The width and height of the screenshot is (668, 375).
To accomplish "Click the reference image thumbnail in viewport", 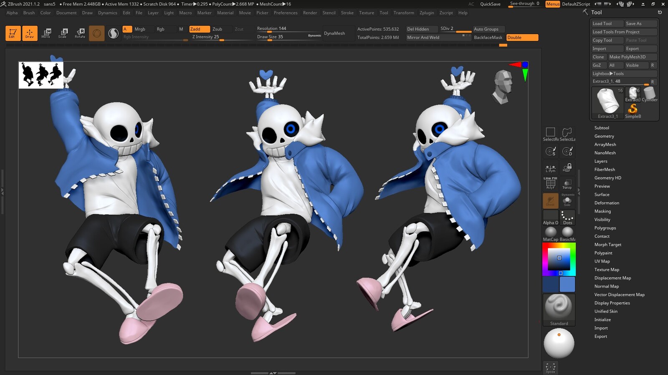I will pos(41,75).
